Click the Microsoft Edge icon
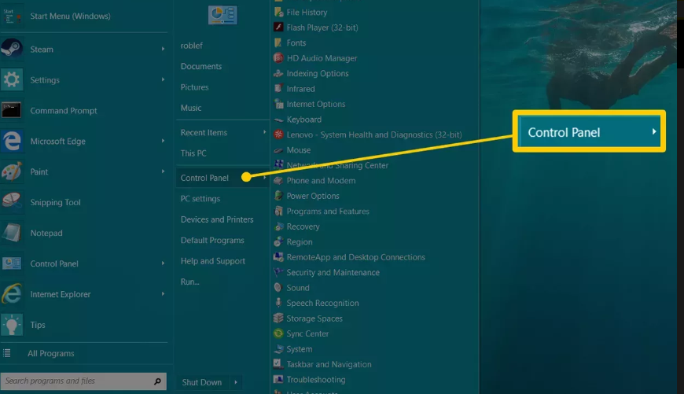The image size is (684, 394). [x=12, y=141]
